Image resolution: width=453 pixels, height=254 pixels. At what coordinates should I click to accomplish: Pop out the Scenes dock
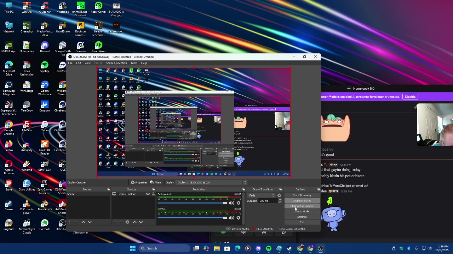pyautogui.click(x=108, y=189)
